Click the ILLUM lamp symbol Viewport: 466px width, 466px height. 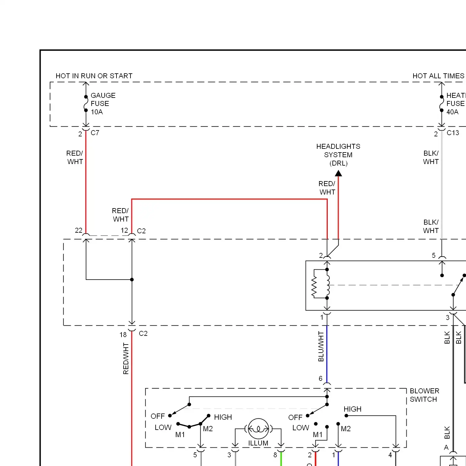click(x=258, y=429)
